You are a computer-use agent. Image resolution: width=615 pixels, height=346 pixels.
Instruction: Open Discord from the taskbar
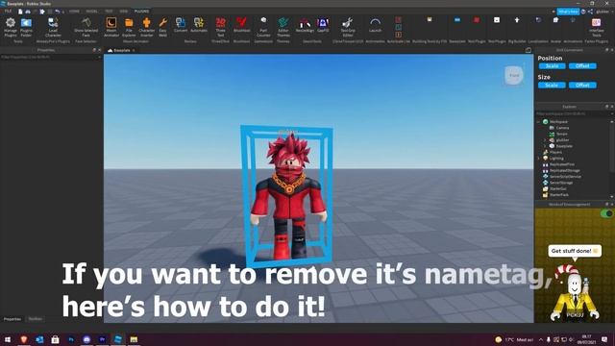(86, 339)
